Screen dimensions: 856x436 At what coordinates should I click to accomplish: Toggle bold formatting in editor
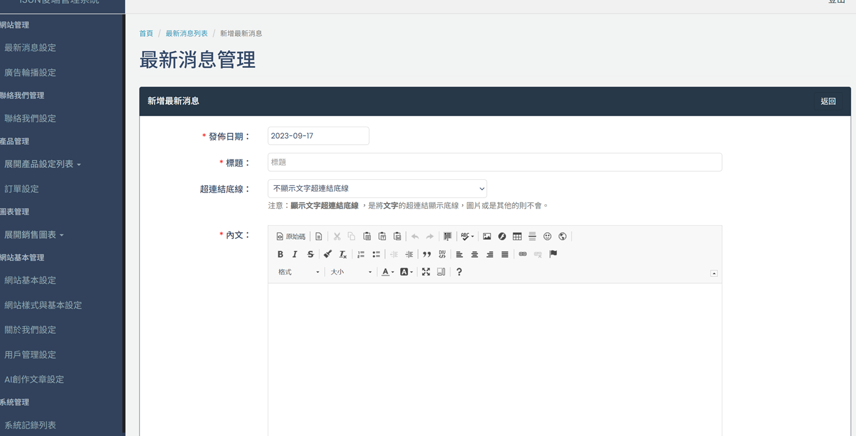(280, 254)
